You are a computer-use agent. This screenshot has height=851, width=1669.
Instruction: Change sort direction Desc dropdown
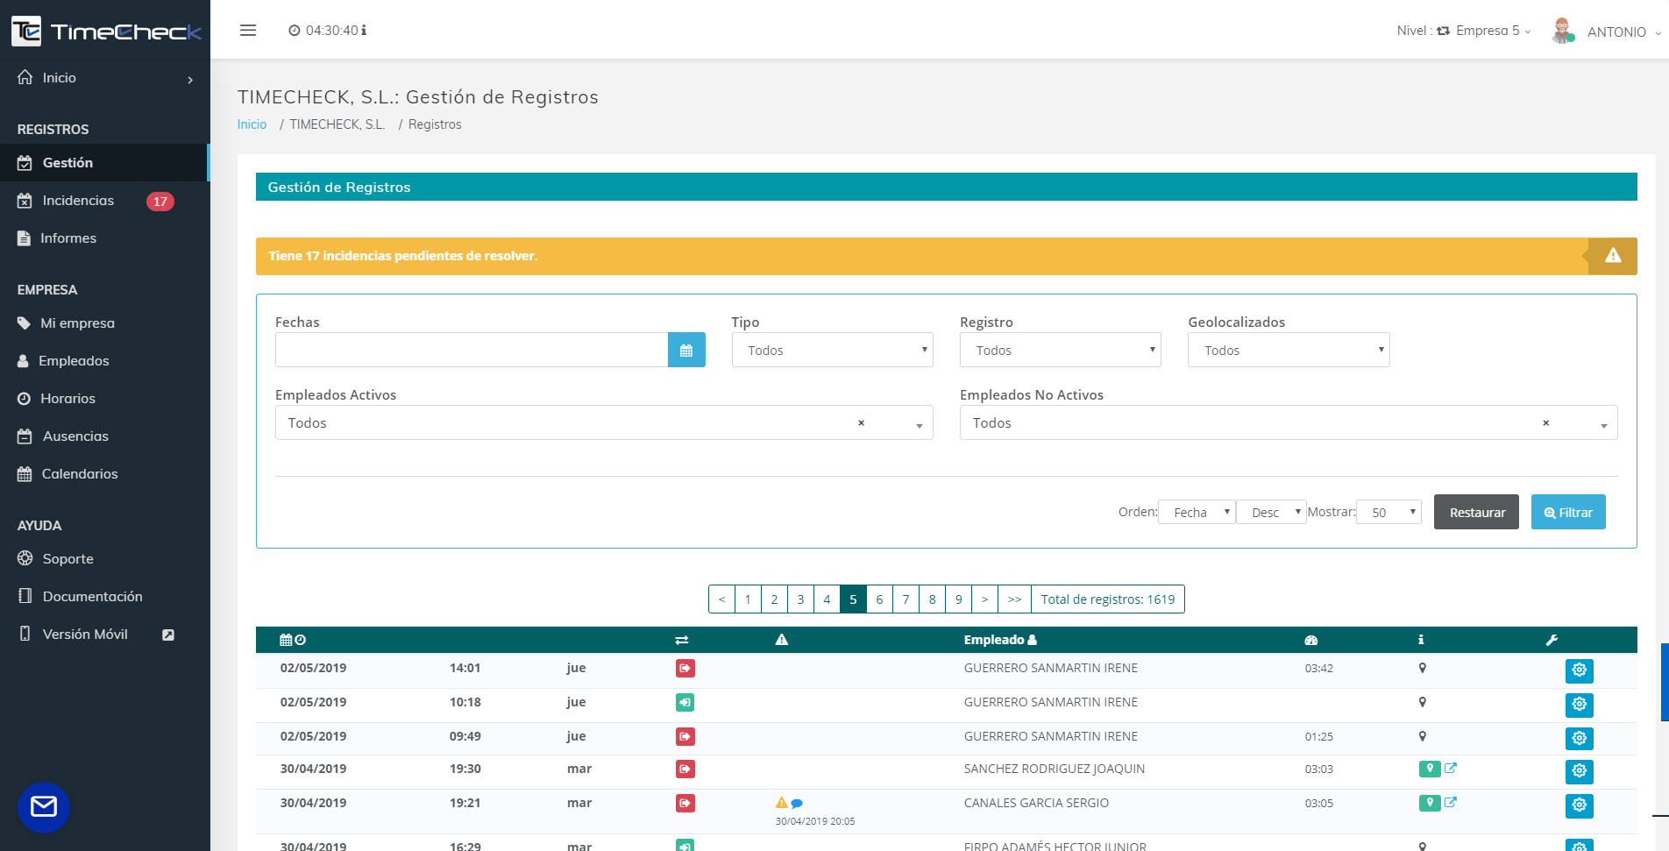click(x=1271, y=513)
